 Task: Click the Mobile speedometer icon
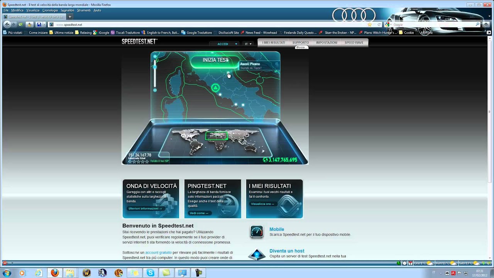point(257,232)
